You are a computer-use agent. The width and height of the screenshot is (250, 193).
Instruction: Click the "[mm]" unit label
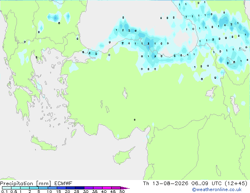pyautogui.click(x=43, y=184)
